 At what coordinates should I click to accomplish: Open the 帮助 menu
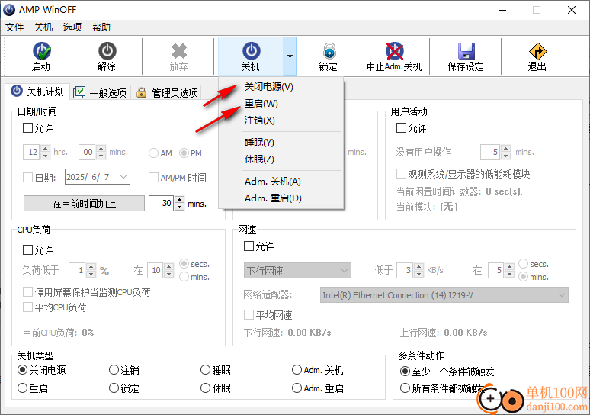click(x=101, y=27)
